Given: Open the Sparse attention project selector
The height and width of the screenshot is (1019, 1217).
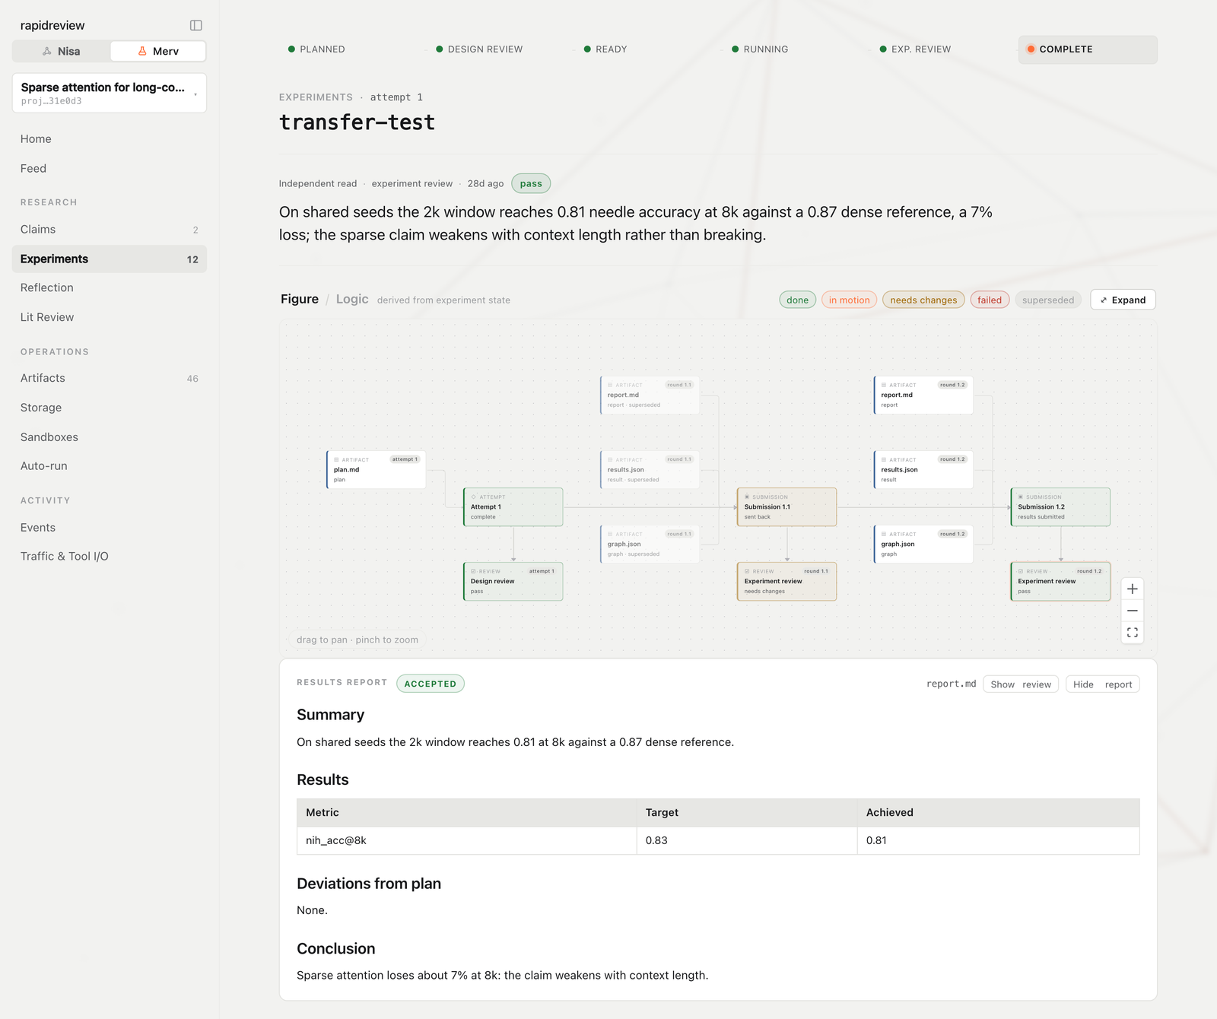Looking at the screenshot, I should point(110,93).
